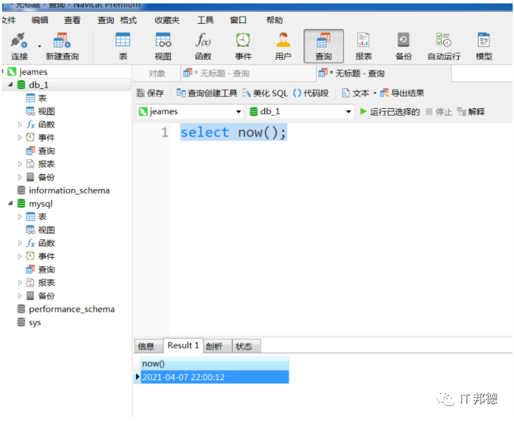Open the Edit (编辑) menu

40,20
